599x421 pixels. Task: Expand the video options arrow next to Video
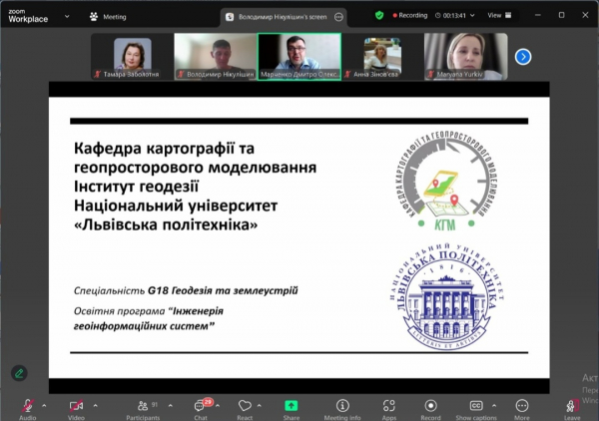96,405
